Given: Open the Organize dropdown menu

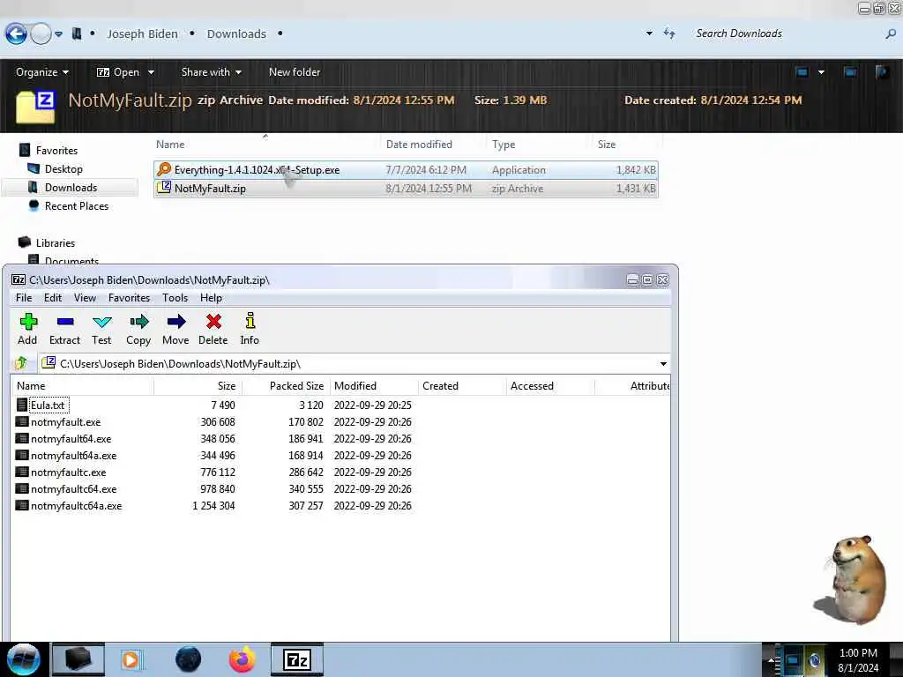Looking at the screenshot, I should (x=42, y=72).
